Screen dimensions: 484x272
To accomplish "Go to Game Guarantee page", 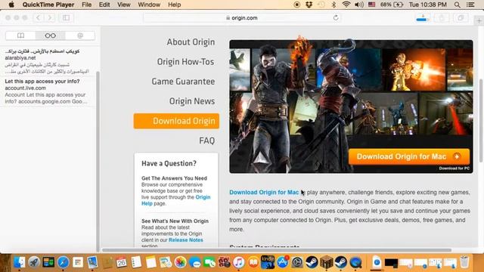I will 183,82.
